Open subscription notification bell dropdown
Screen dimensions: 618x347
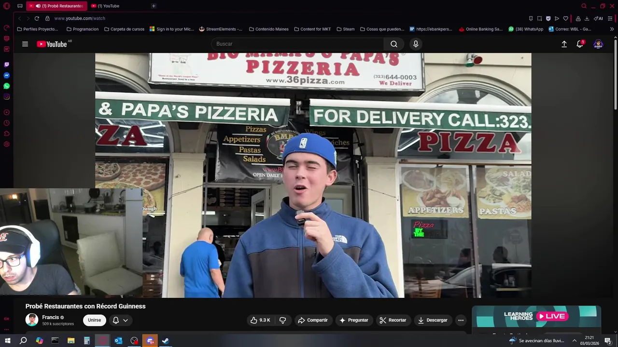(x=120, y=320)
